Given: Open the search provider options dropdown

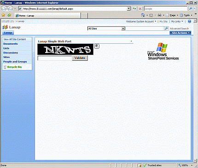Looking at the screenshot, I should [195, 9].
